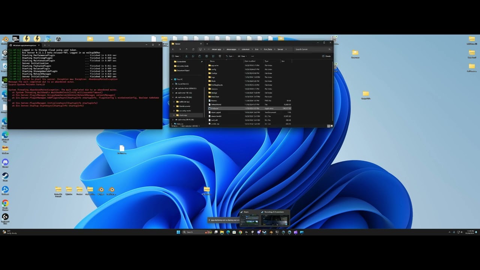Open the Steam desktop shortcut
The image size is (480, 270).
click(5, 177)
